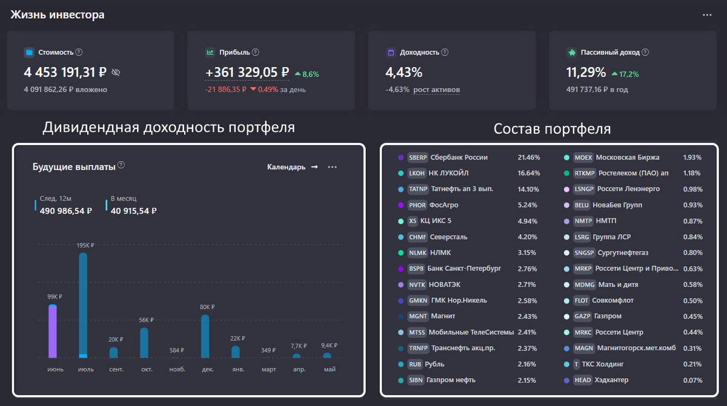The image size is (727, 406).
Task: Click the green 8,6% profit indicator
Action: [307, 74]
